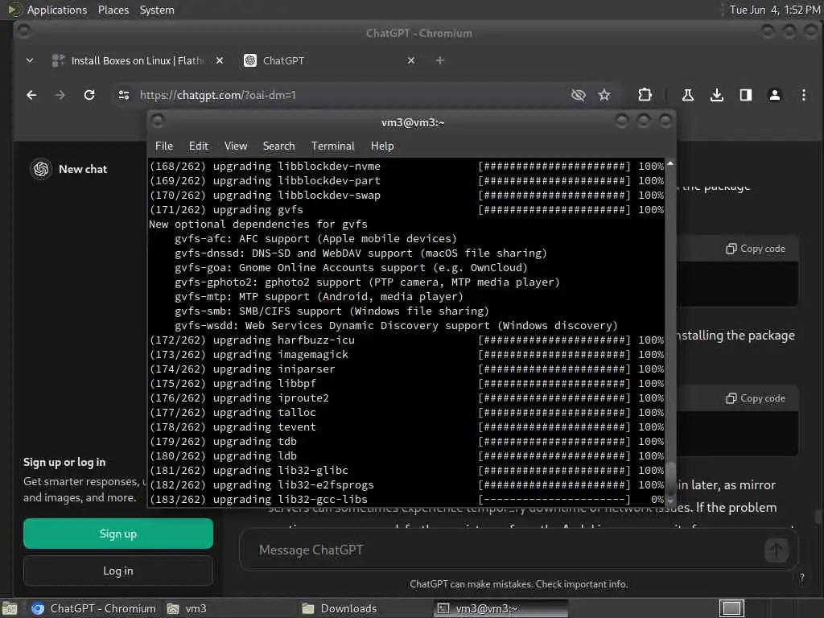Open Chromium downloads icon

tap(717, 95)
